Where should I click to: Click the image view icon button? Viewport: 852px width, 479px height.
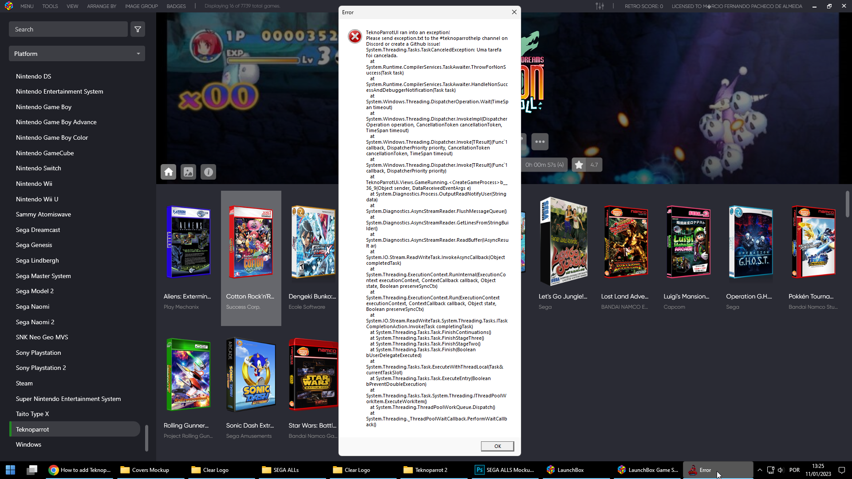click(188, 172)
